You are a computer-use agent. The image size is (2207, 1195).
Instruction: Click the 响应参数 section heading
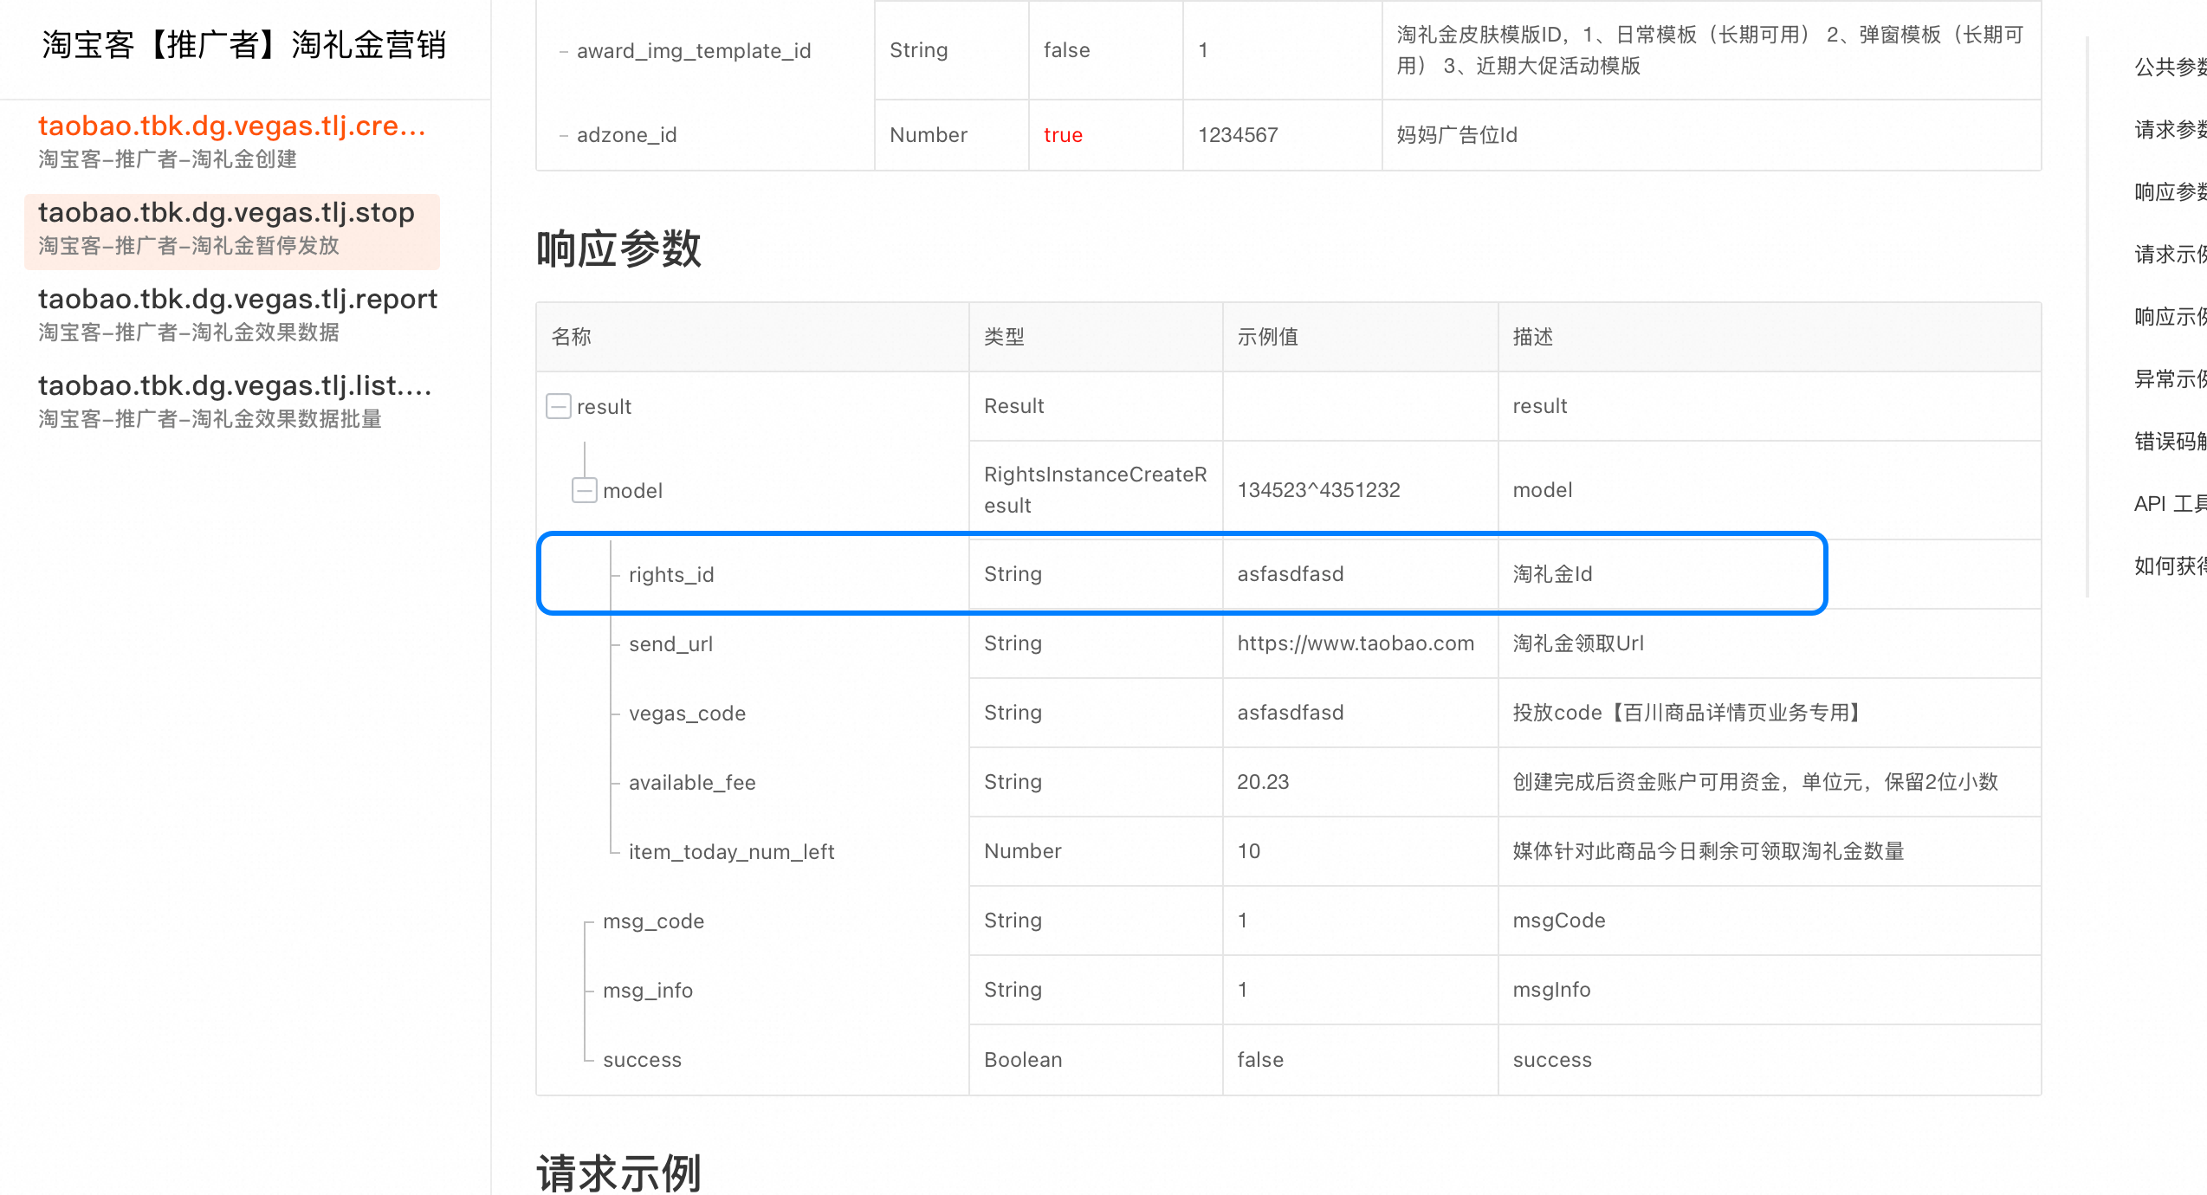[x=618, y=249]
